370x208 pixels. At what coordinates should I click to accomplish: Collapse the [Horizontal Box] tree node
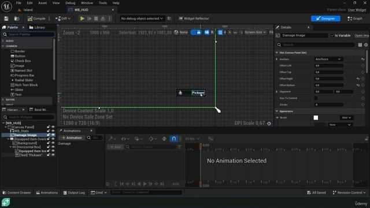[x=10, y=147]
